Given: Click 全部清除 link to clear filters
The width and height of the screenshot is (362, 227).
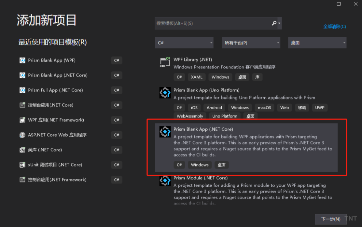Looking at the screenshot, I should tap(334, 27).
